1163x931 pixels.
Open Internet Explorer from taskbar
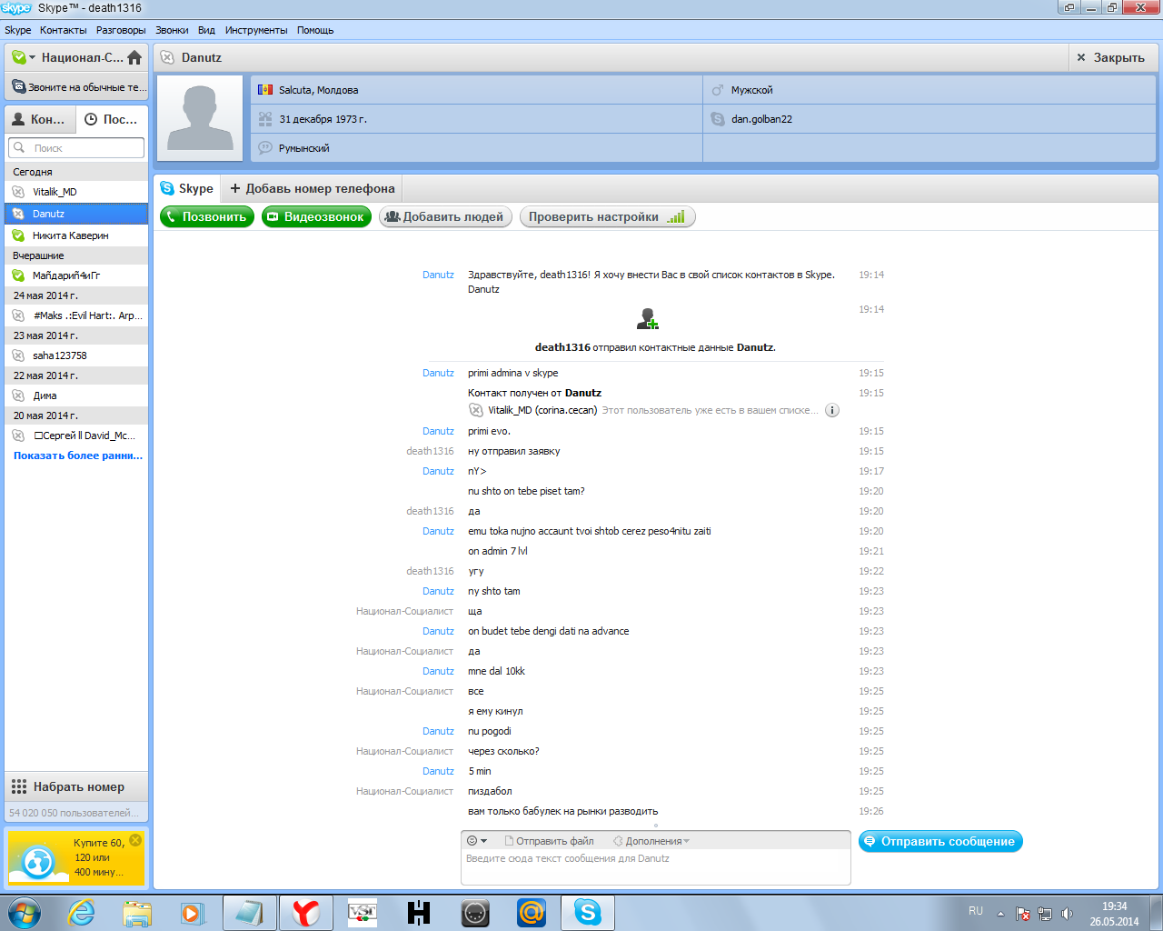(81, 913)
